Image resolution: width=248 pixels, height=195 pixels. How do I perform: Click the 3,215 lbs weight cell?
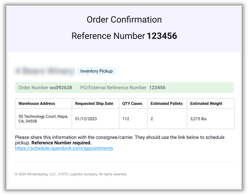click(198, 119)
